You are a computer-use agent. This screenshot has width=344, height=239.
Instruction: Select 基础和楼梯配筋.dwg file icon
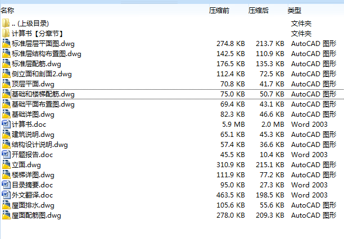click(6, 94)
